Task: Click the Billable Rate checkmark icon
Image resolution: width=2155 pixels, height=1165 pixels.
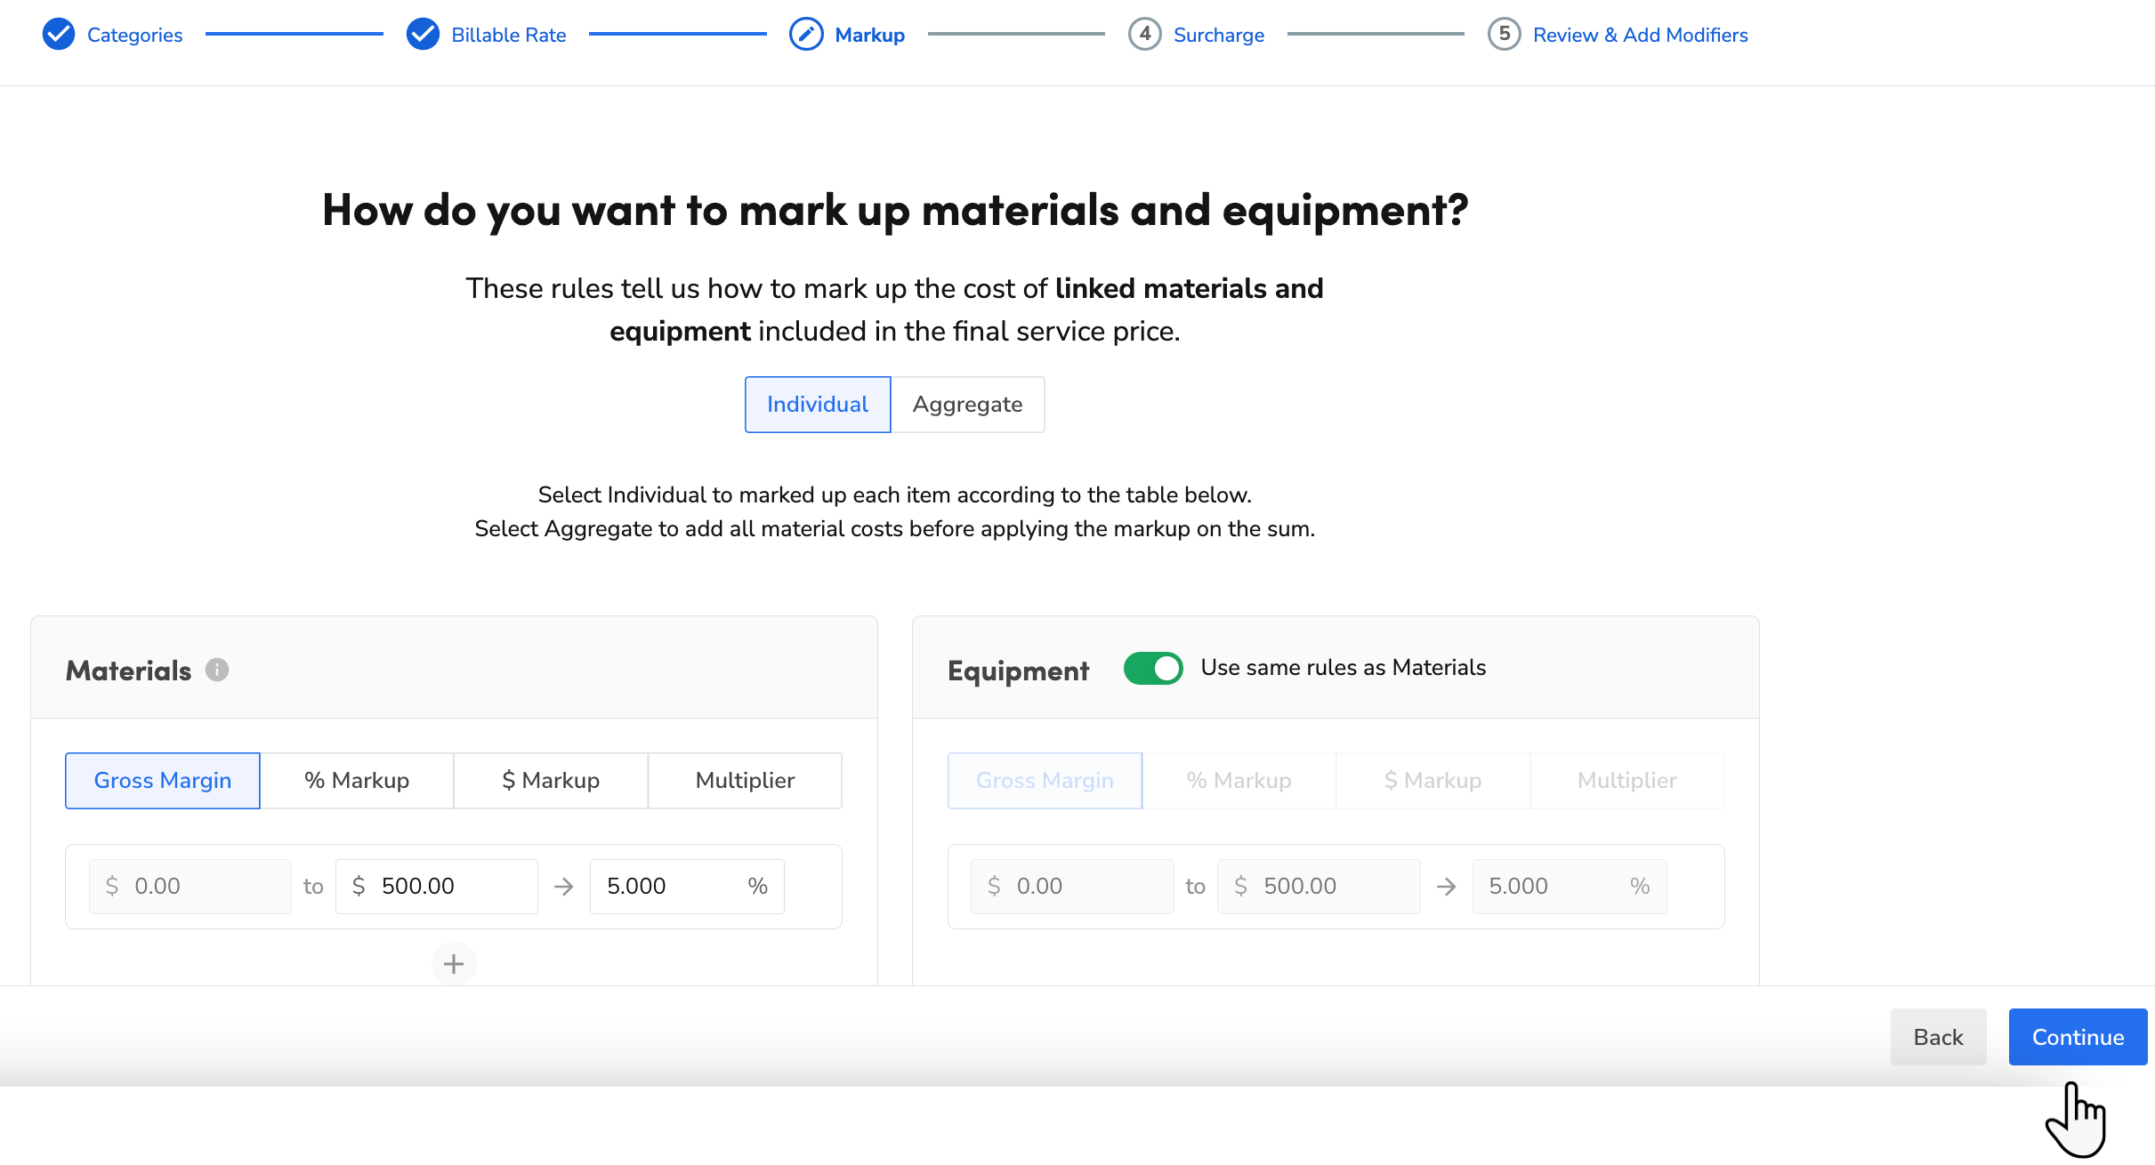Action: 423,35
